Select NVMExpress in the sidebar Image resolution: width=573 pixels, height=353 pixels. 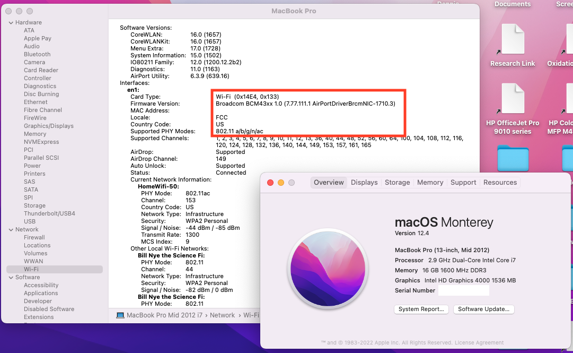[41, 142]
